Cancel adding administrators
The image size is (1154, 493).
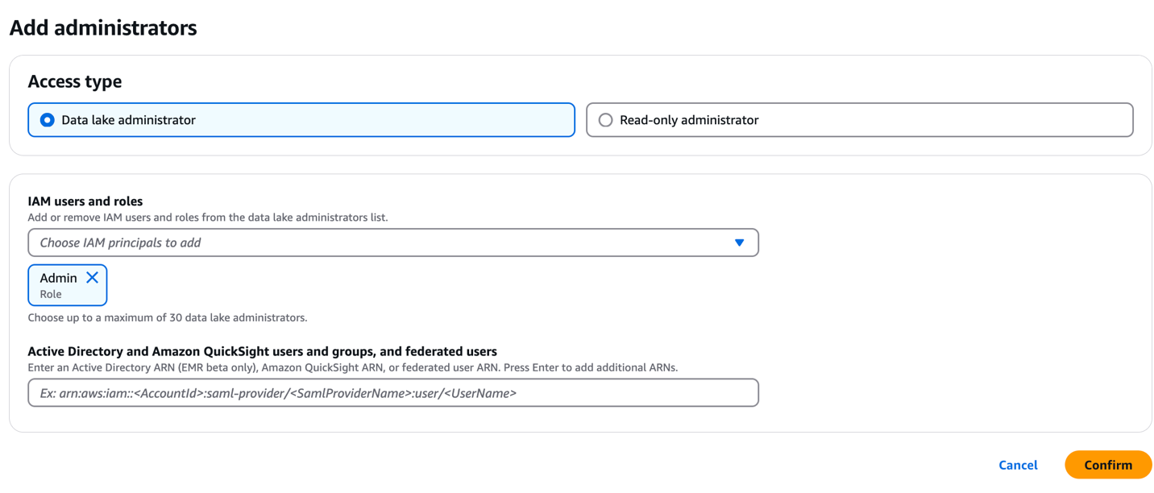[x=1018, y=465]
